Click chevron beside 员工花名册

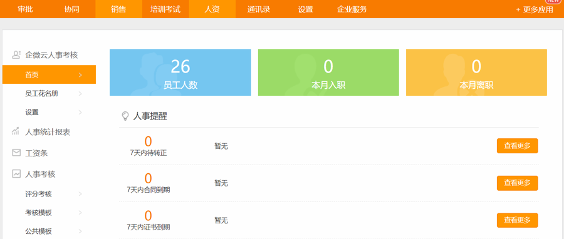(80, 94)
